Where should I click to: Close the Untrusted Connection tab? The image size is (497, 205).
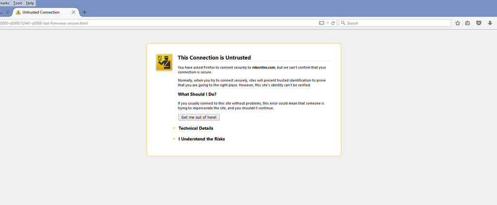pos(74,12)
